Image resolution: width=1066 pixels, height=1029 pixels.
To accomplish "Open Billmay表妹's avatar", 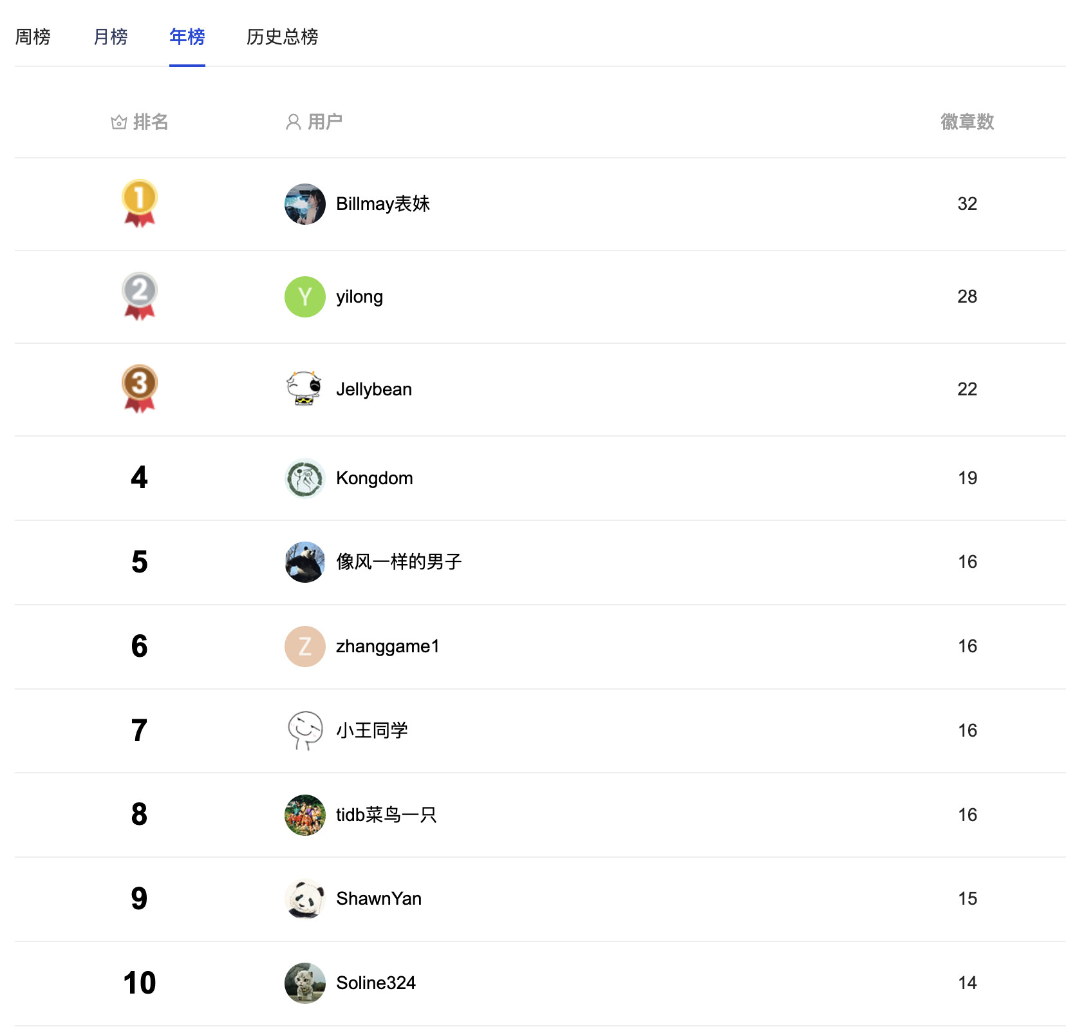I will (x=305, y=204).
